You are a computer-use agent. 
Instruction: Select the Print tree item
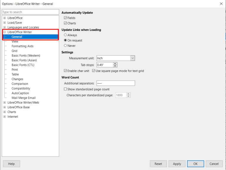15,70
